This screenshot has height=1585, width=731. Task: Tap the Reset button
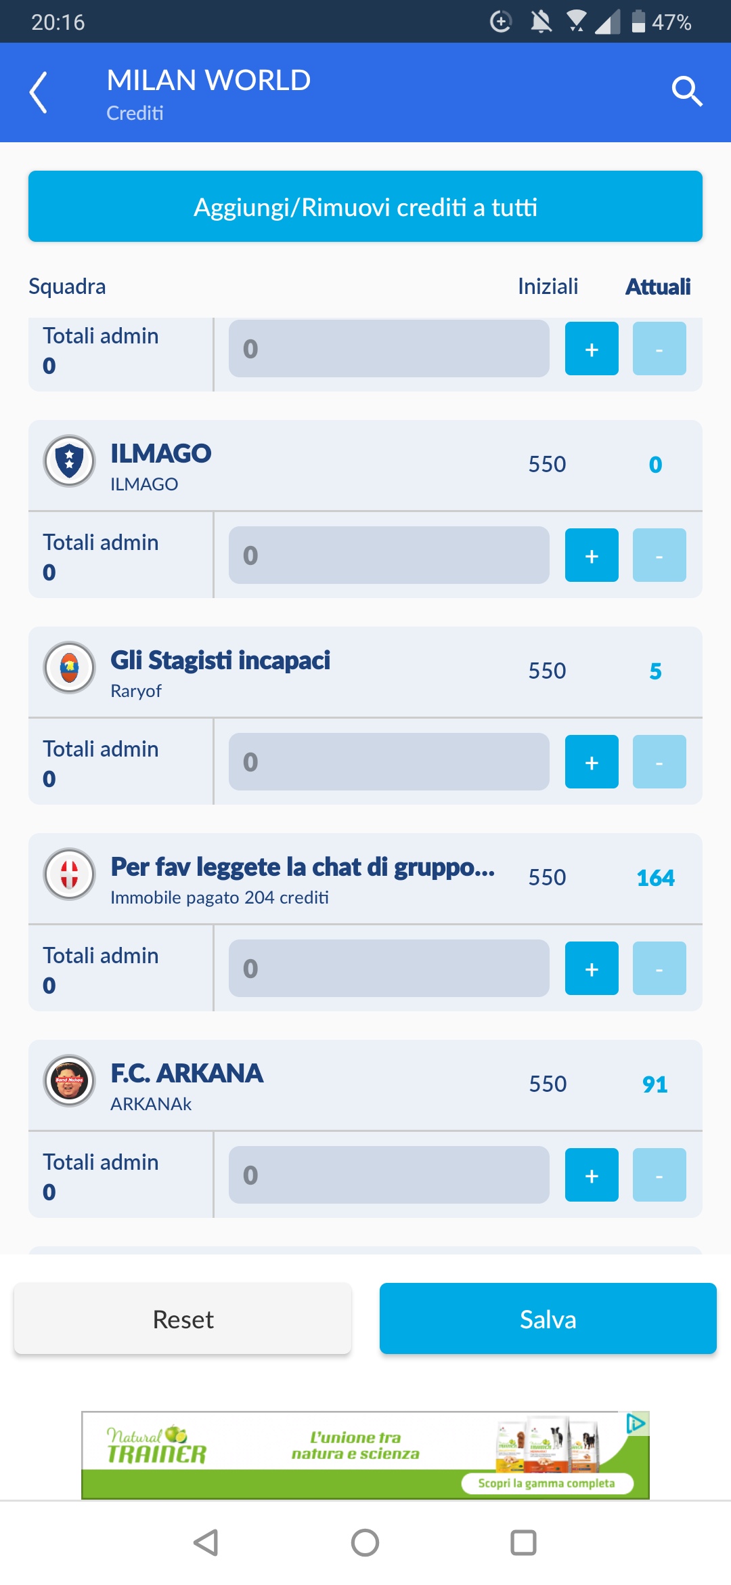pyautogui.click(x=183, y=1319)
